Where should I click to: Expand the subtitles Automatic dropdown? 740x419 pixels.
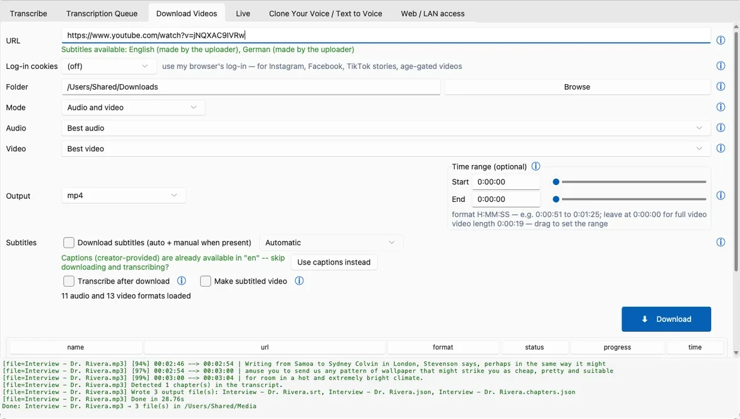331,243
